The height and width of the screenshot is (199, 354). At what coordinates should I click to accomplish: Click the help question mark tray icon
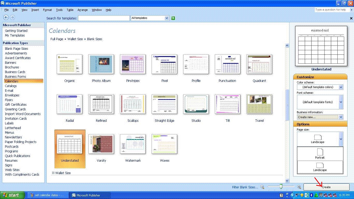click(281, 195)
